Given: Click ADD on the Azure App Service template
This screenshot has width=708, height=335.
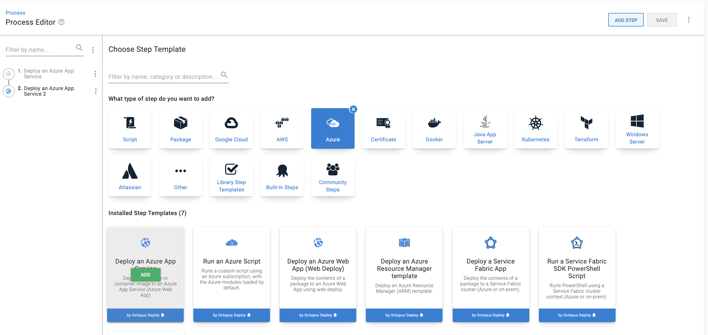Looking at the screenshot, I should click(145, 274).
